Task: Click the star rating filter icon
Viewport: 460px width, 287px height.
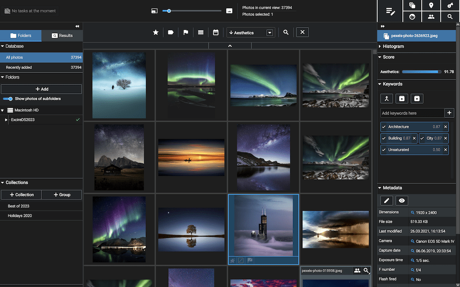Action: [156, 33]
